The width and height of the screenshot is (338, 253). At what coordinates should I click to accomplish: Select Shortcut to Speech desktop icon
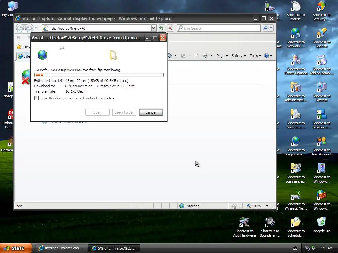pyautogui.click(x=321, y=38)
